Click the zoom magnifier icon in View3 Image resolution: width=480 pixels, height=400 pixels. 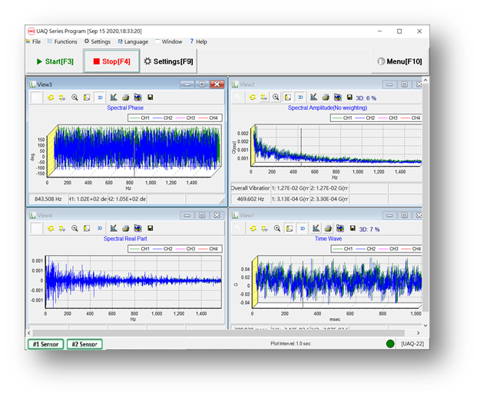(74, 98)
